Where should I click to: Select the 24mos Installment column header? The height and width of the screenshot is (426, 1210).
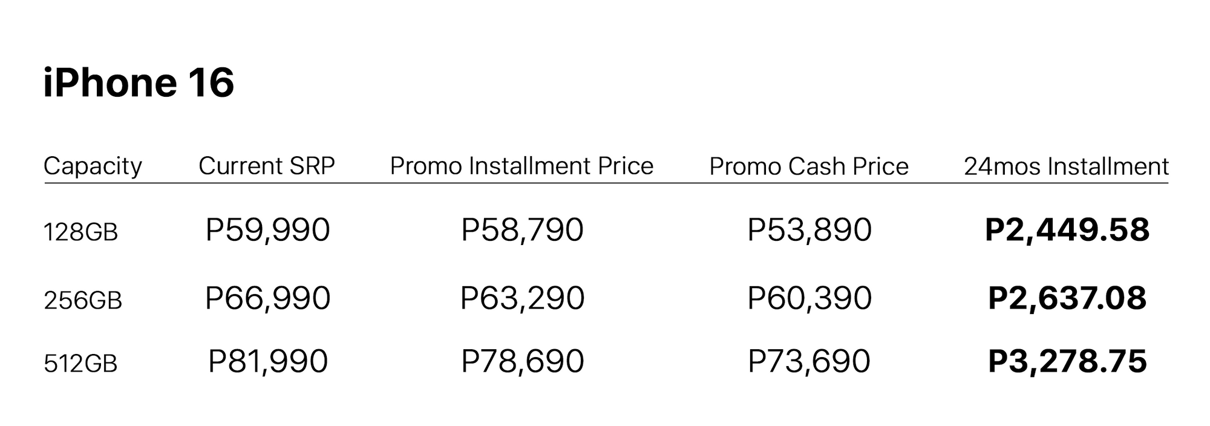click(x=1066, y=166)
